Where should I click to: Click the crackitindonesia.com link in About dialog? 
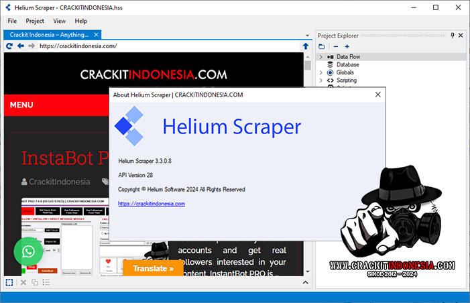(151, 203)
